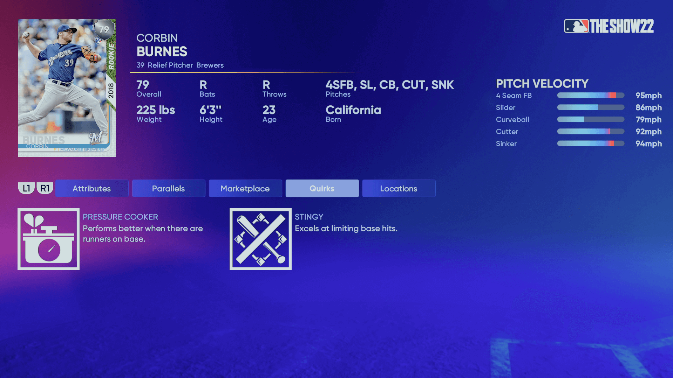The image size is (673, 378).
Task: Select the Attributes tab
Action: (x=91, y=188)
